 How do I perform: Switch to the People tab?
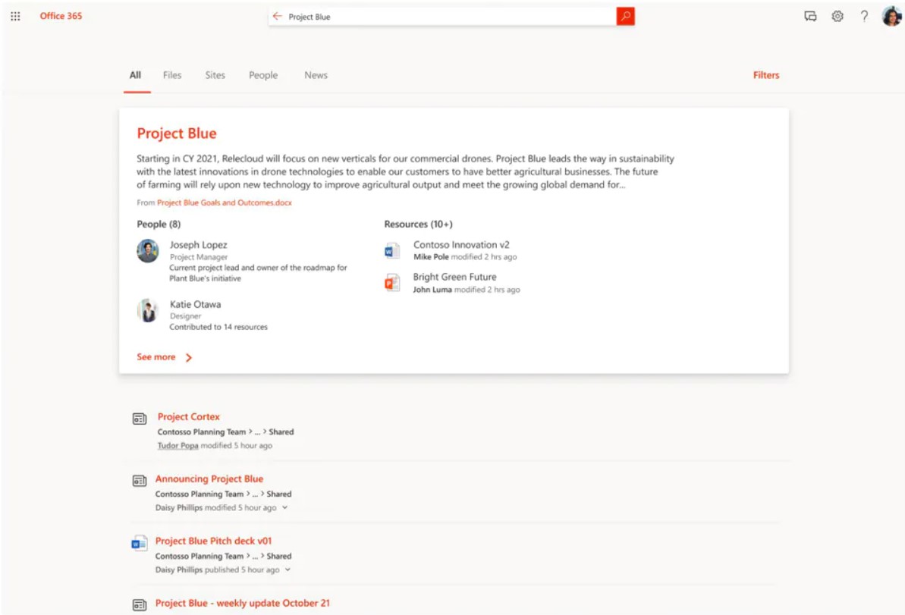coord(262,74)
